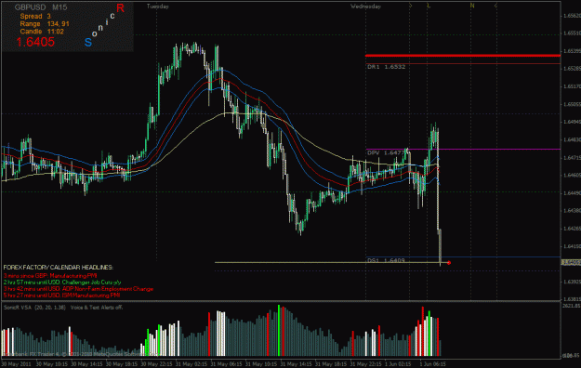Screen dimensions: 581x368
Task: Click the 30 May 14:15 time label
Action: click(x=86, y=364)
